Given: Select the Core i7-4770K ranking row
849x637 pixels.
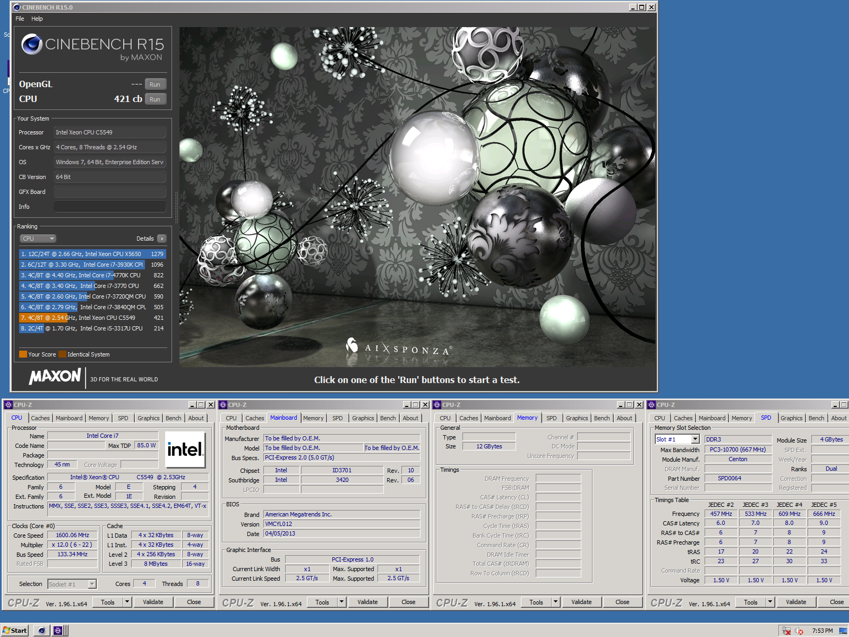Looking at the screenshot, I should [92, 275].
